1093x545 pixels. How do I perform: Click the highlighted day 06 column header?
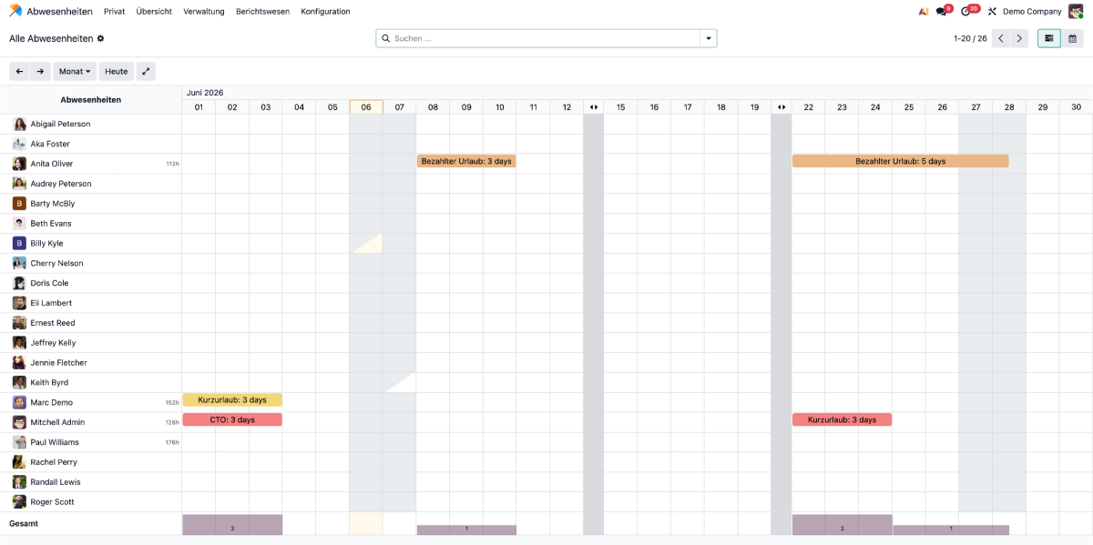pyautogui.click(x=366, y=107)
